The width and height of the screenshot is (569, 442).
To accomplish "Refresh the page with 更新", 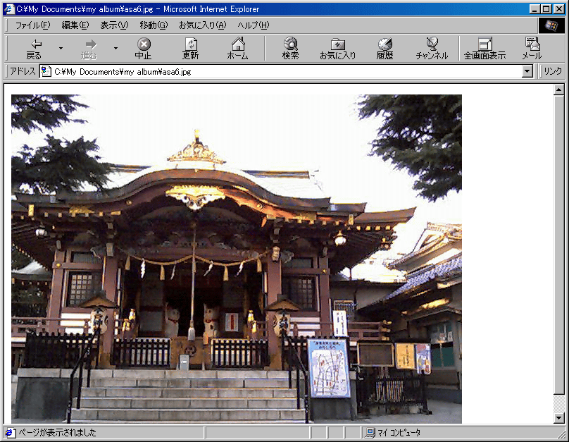I will (x=191, y=49).
